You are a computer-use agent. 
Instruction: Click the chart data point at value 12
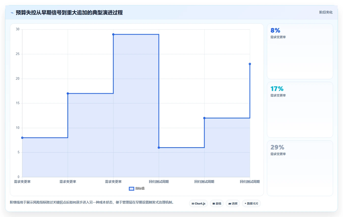(204, 118)
